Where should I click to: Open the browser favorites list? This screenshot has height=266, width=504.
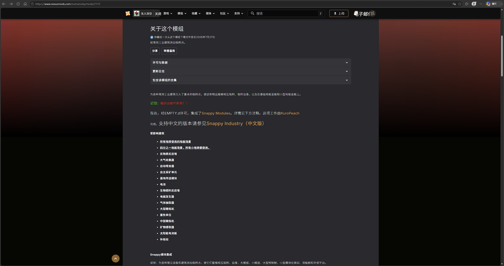click(467, 4)
